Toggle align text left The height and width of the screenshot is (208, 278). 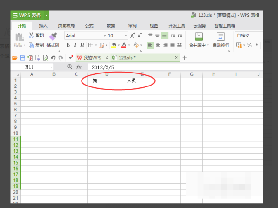click(x=150, y=45)
